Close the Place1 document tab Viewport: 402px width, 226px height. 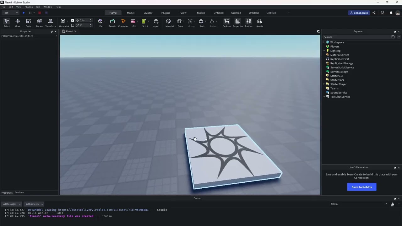click(x=75, y=31)
